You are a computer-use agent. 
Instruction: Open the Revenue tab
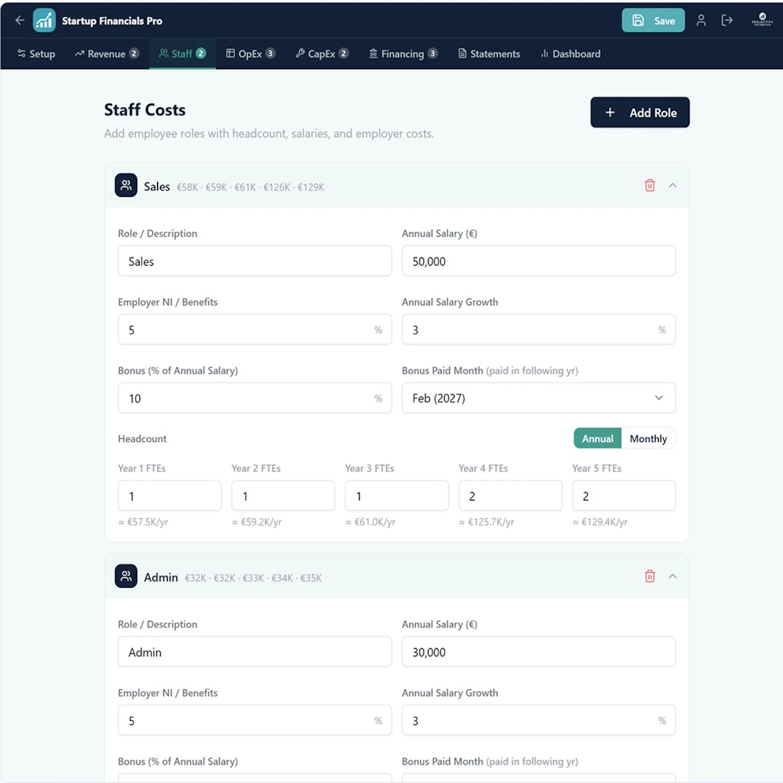(x=107, y=54)
